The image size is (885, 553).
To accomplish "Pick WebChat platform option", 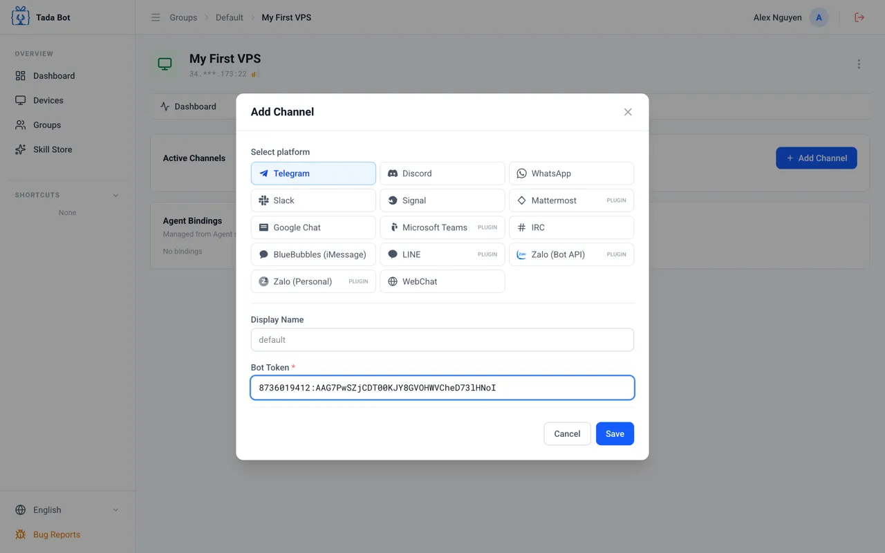I will pyautogui.click(x=442, y=281).
